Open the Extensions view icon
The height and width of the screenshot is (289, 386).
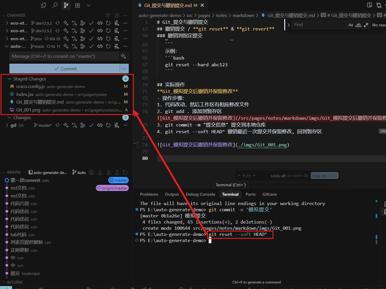pyautogui.click(x=78, y=5)
